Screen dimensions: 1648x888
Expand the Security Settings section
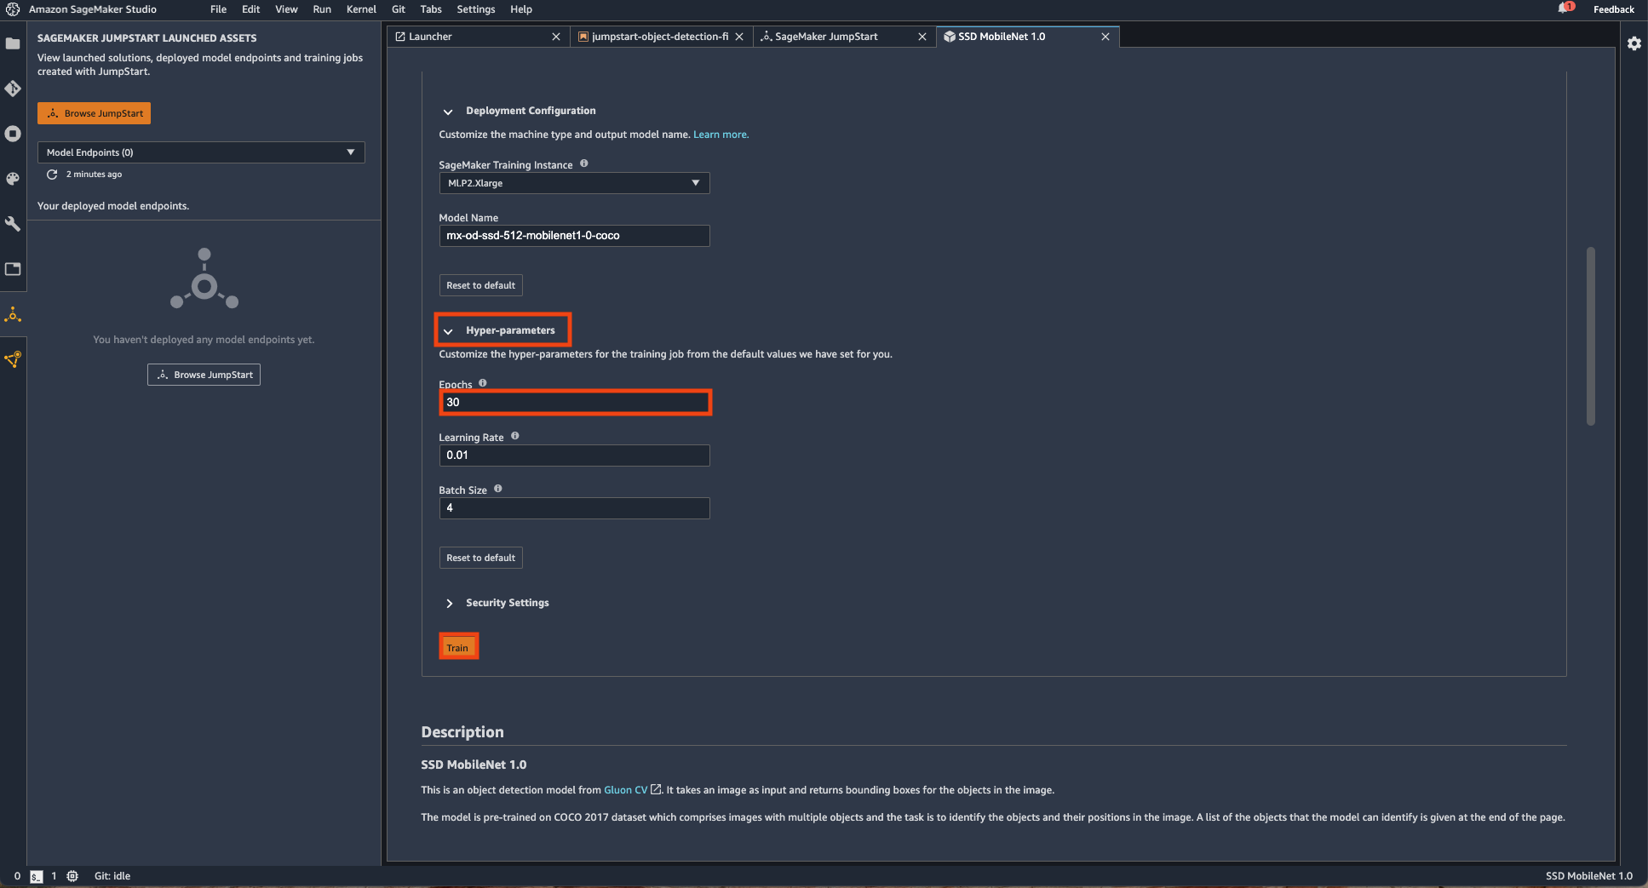tap(449, 603)
